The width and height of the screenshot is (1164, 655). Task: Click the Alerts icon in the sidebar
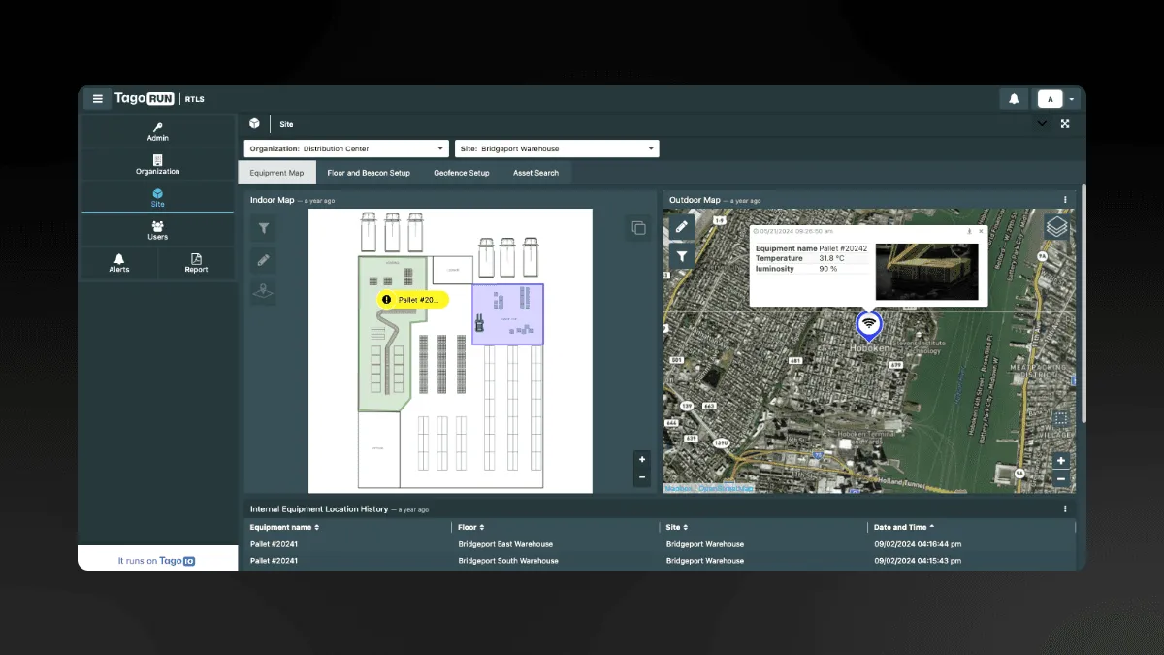click(x=118, y=263)
